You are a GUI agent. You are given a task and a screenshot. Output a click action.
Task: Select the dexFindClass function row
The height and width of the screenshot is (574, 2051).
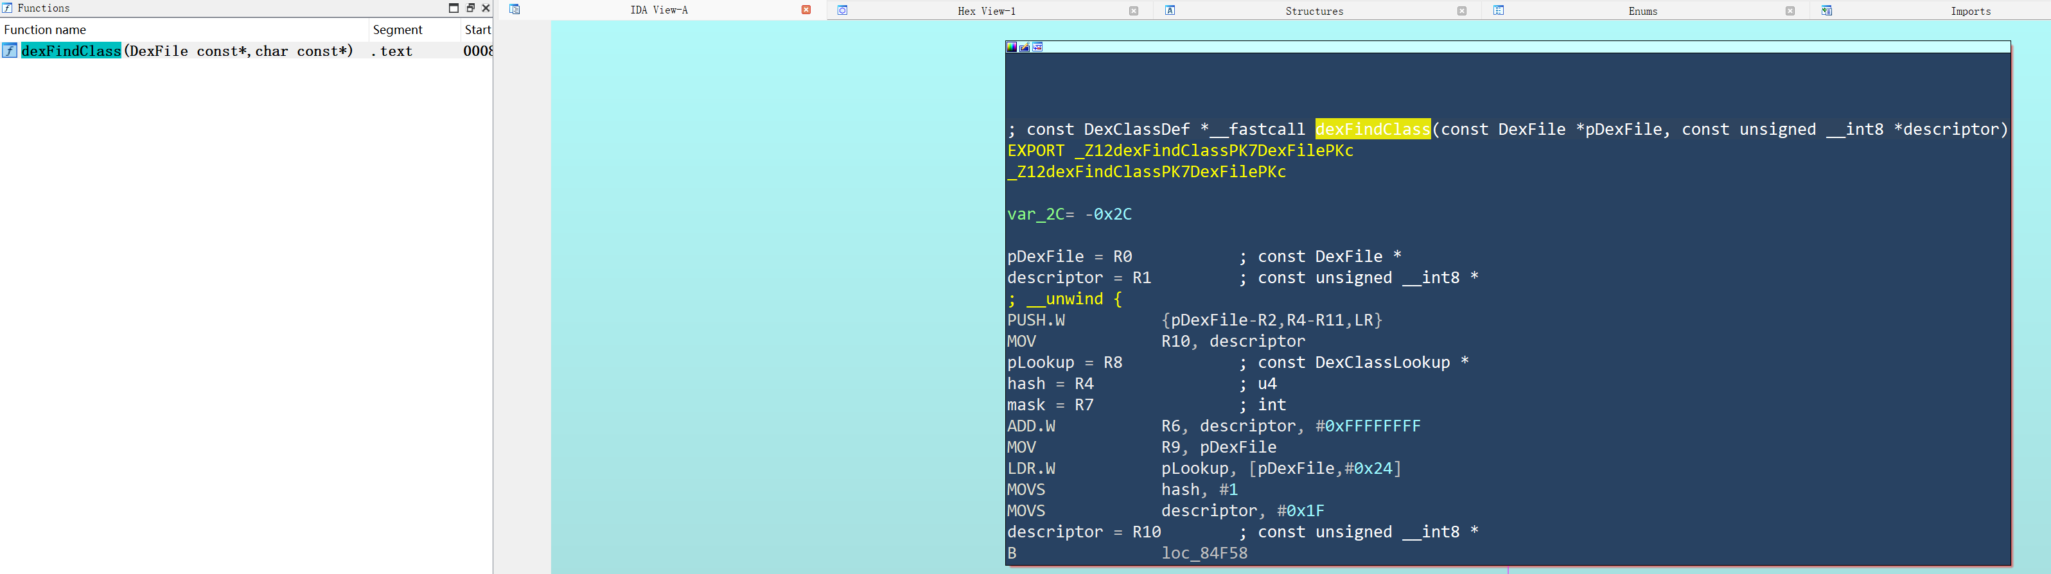point(246,51)
